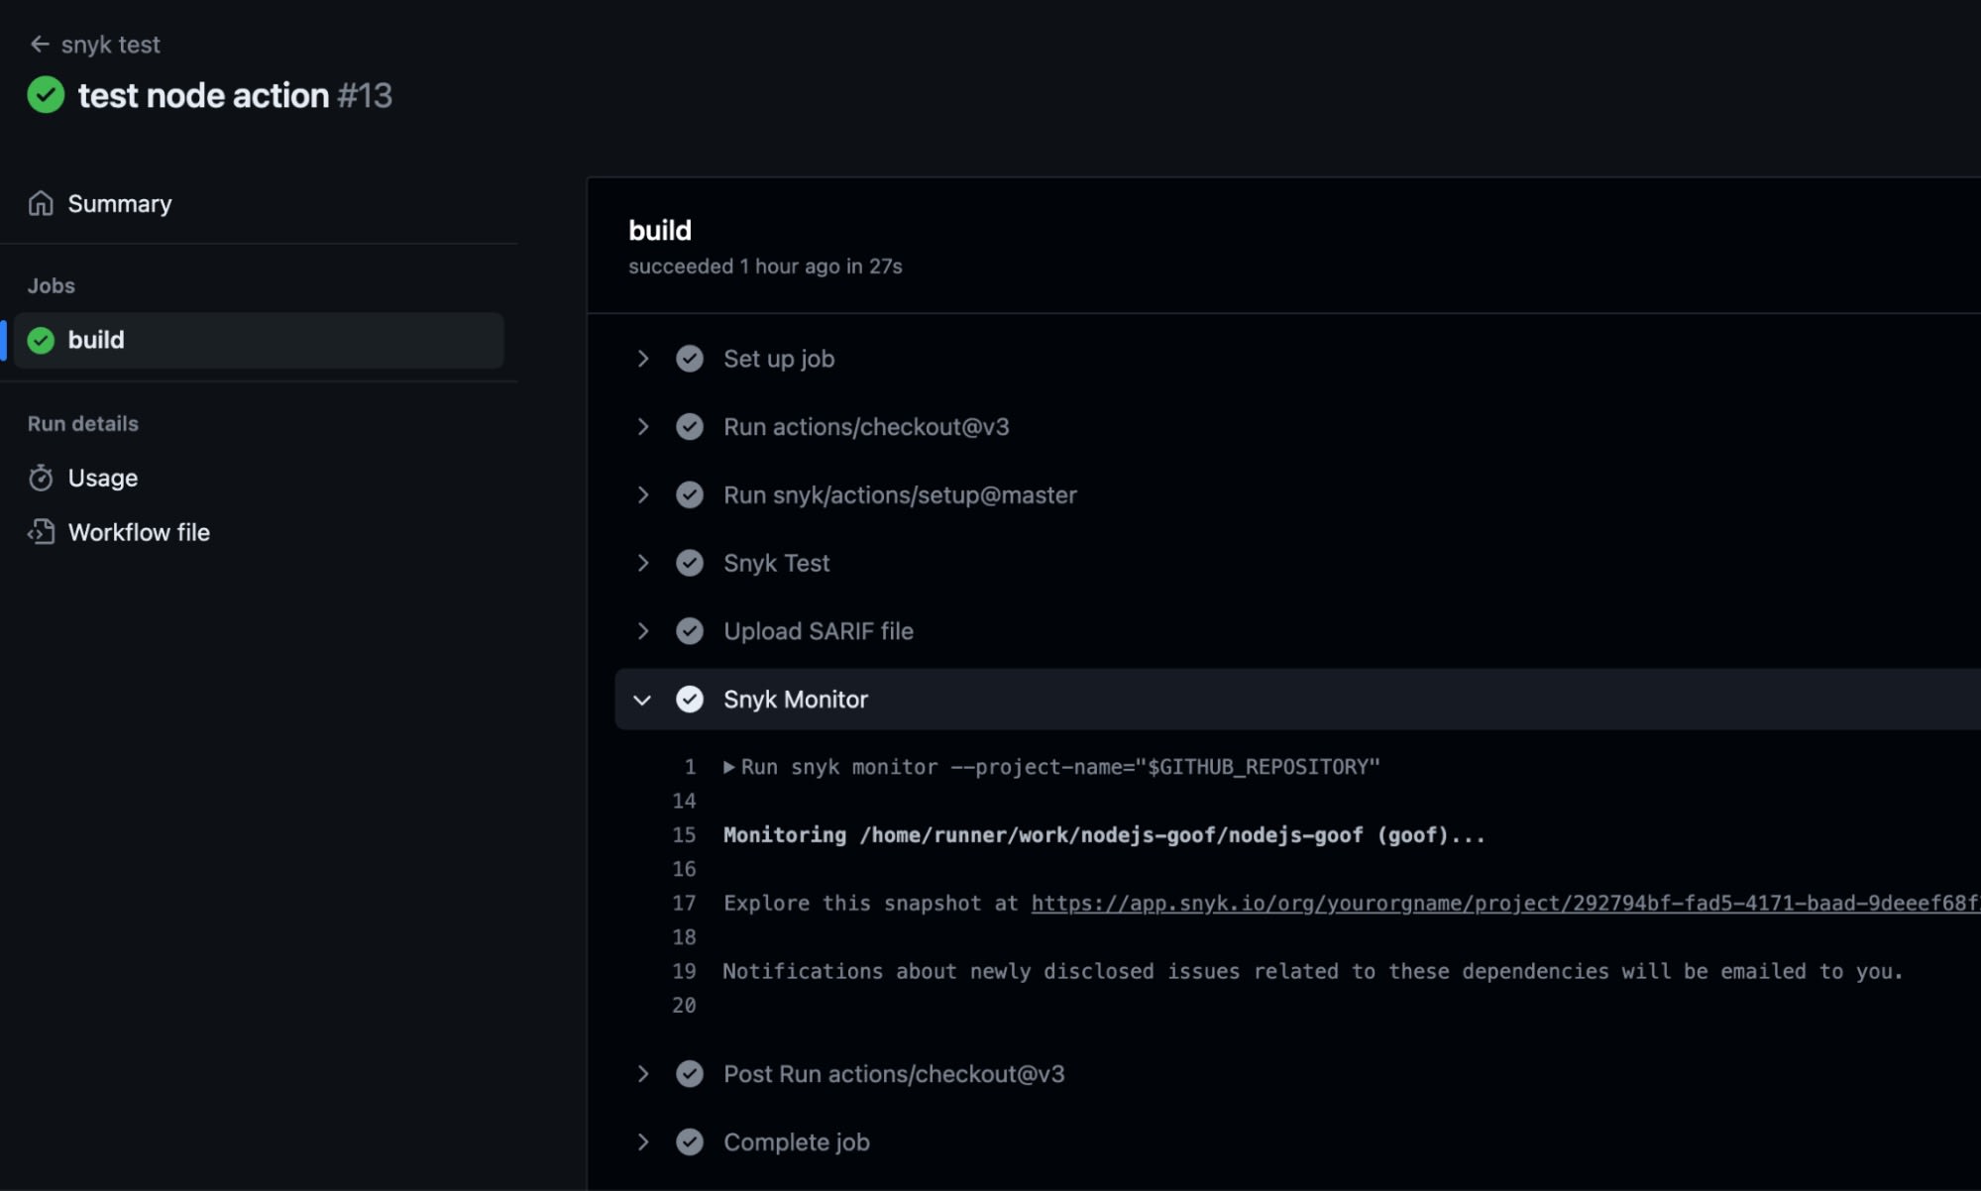
Task: Click status check icon for Run actions/checkout@v3
Action: pyautogui.click(x=690, y=427)
